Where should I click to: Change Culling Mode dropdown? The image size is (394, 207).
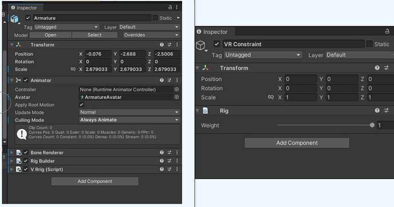point(130,120)
